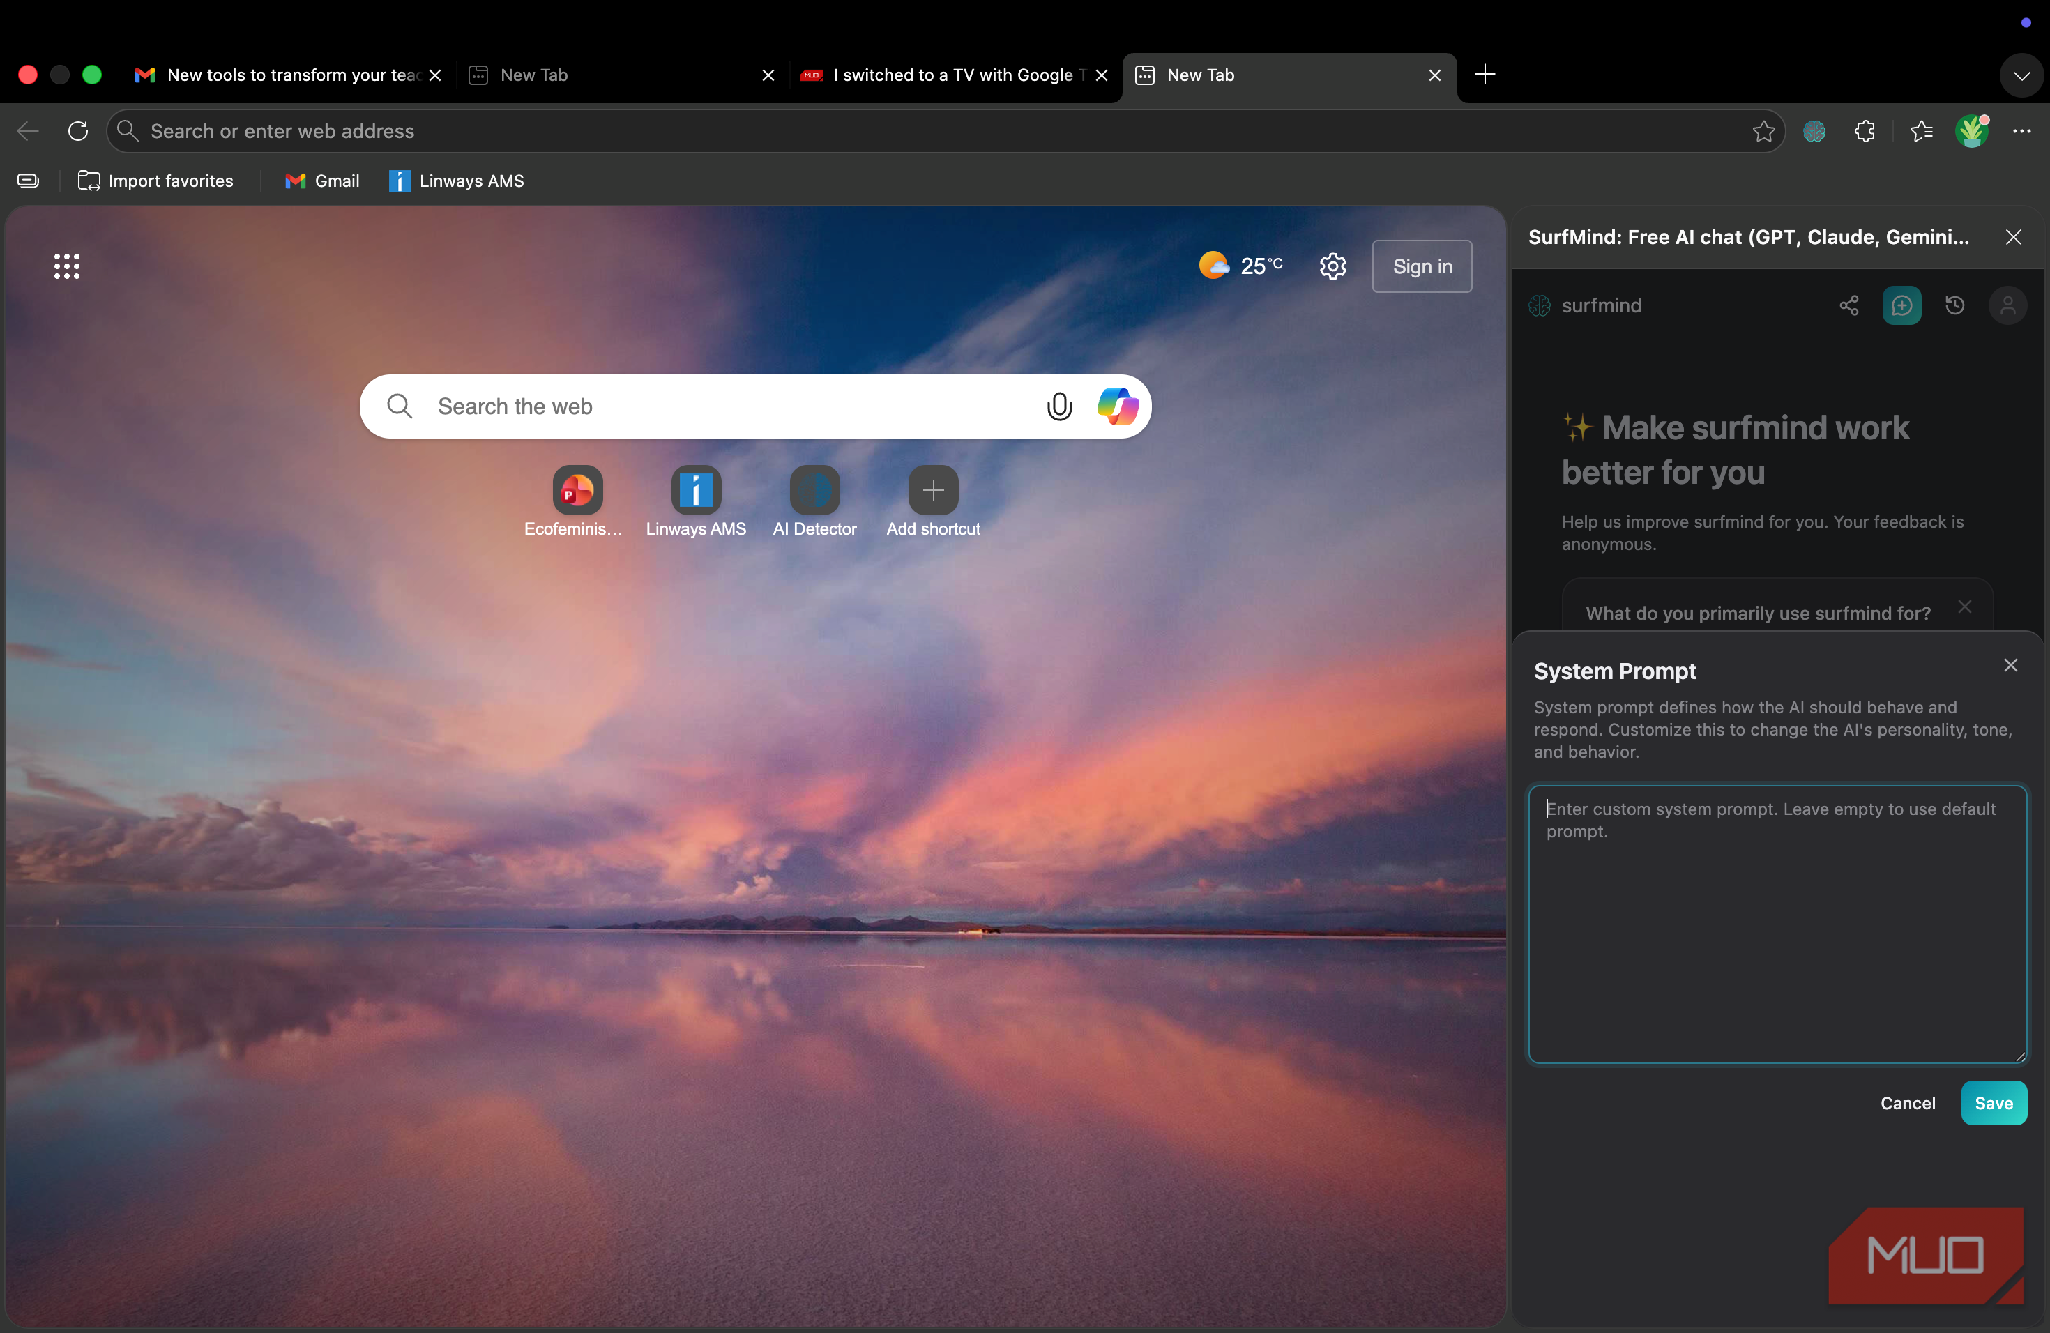Switch to the first New Tab tab
This screenshot has height=1333, width=2050.
(x=621, y=75)
